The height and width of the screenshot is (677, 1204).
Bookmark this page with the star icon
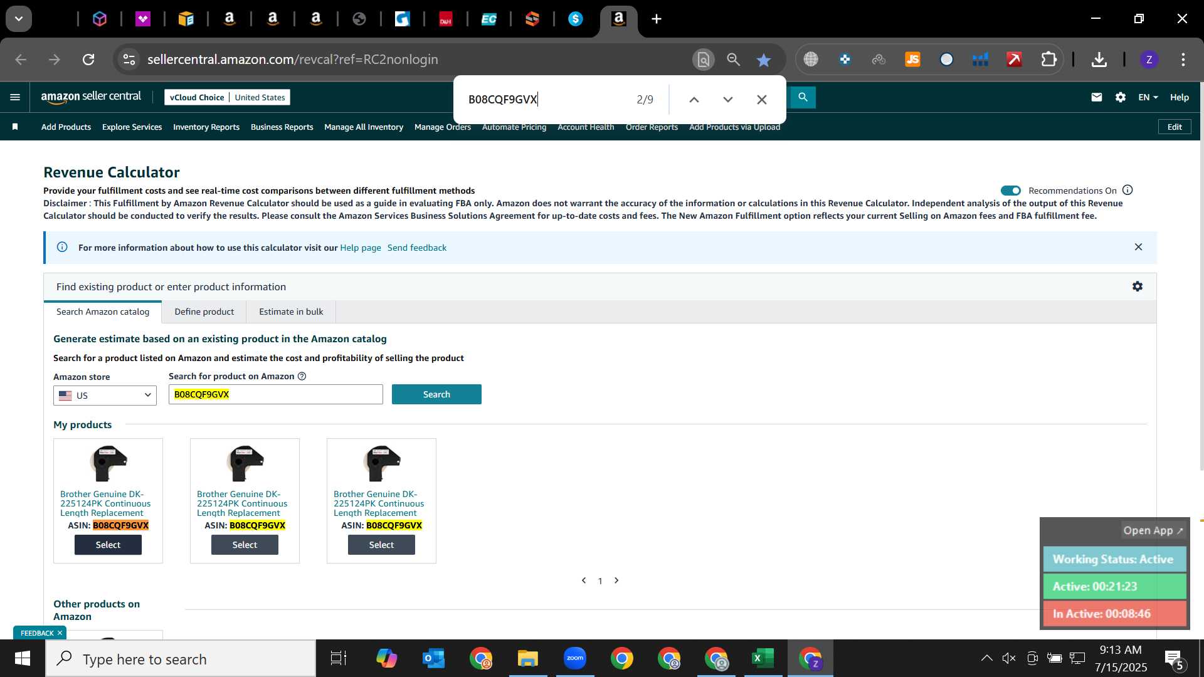tap(763, 60)
